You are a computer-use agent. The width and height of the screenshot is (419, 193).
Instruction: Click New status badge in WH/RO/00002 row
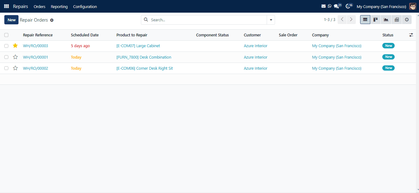[x=388, y=68]
